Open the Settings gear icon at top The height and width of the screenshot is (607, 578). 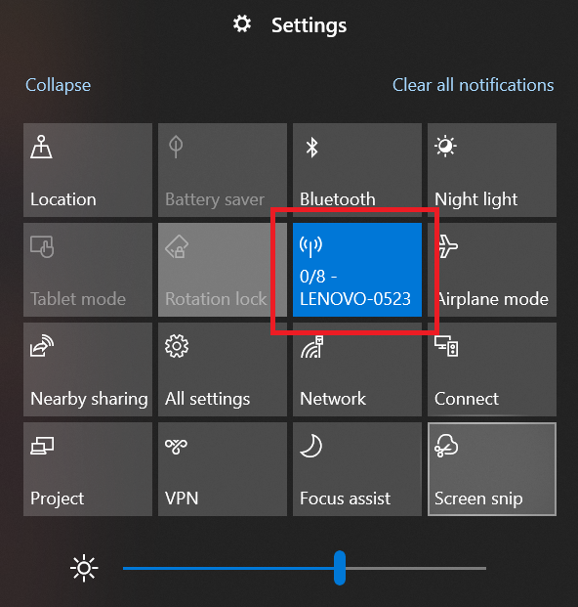pyautogui.click(x=242, y=24)
